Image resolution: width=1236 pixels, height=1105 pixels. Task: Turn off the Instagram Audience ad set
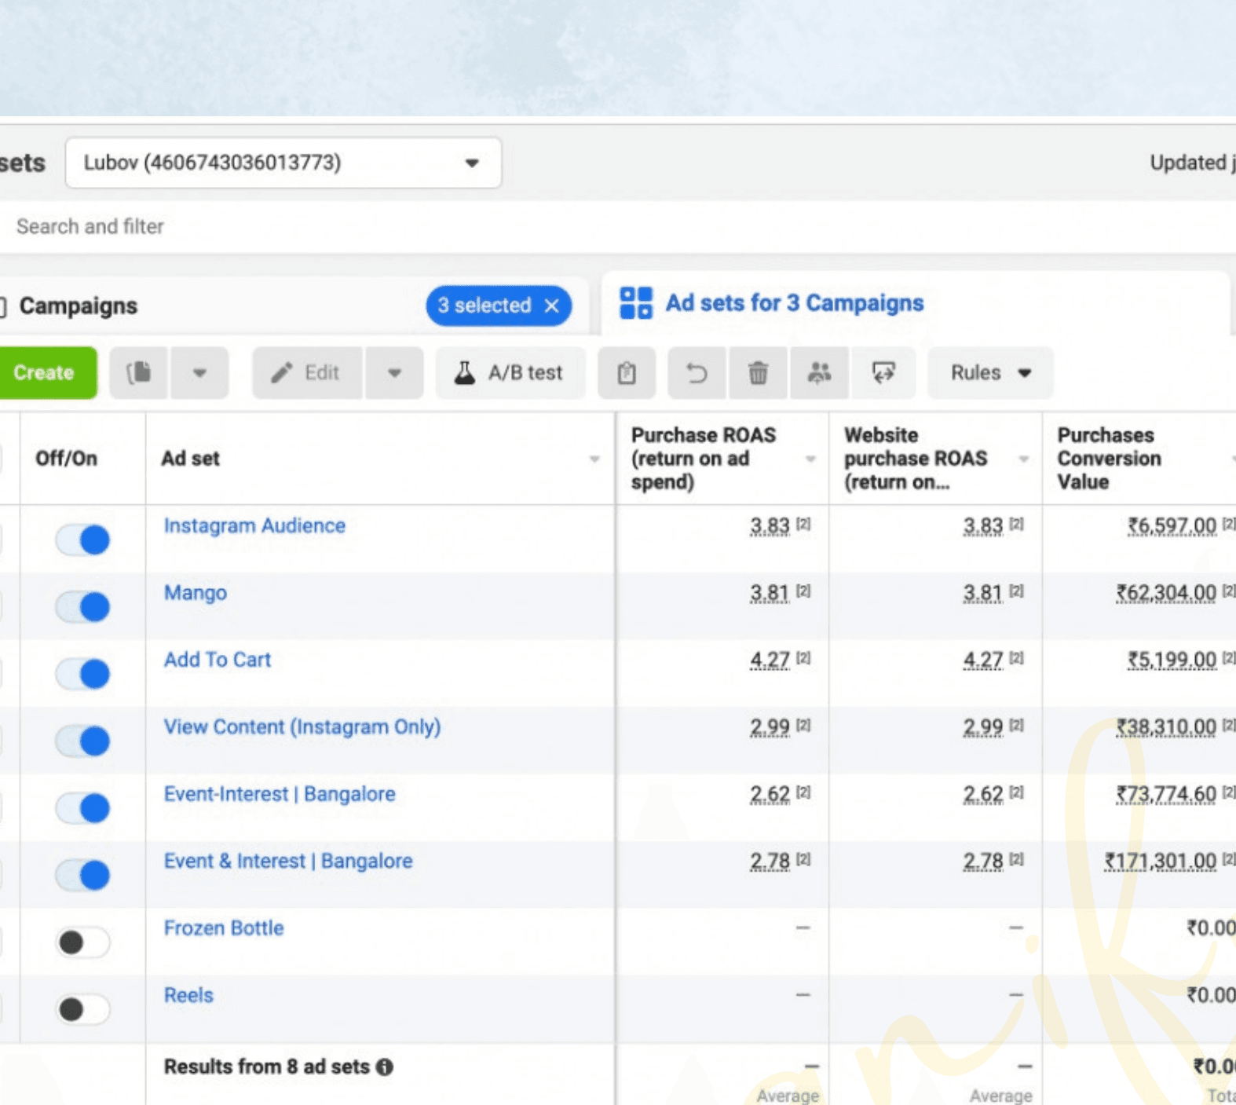[x=83, y=540]
